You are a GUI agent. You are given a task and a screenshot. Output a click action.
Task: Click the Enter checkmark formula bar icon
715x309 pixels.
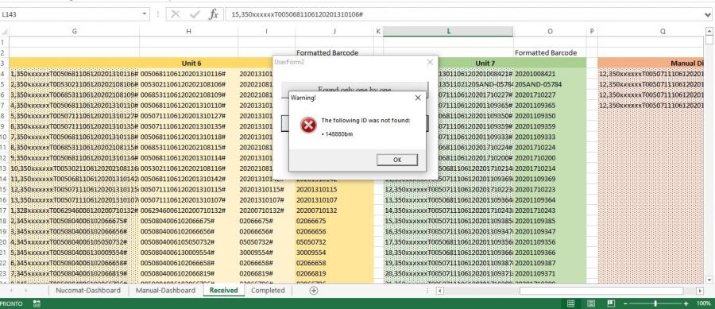(195, 14)
